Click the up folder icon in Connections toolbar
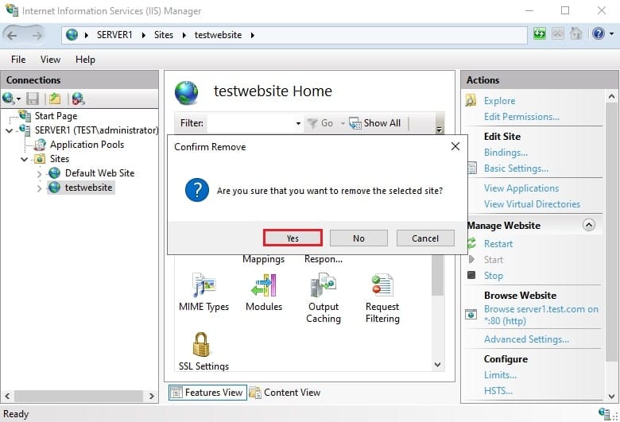Viewport: 620px width, 422px height. (x=55, y=99)
